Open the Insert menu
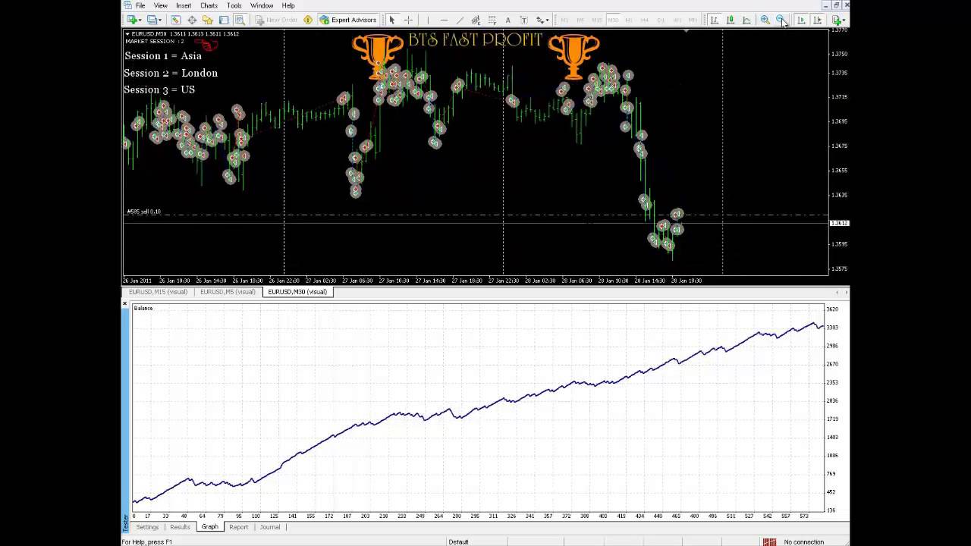 pyautogui.click(x=184, y=5)
